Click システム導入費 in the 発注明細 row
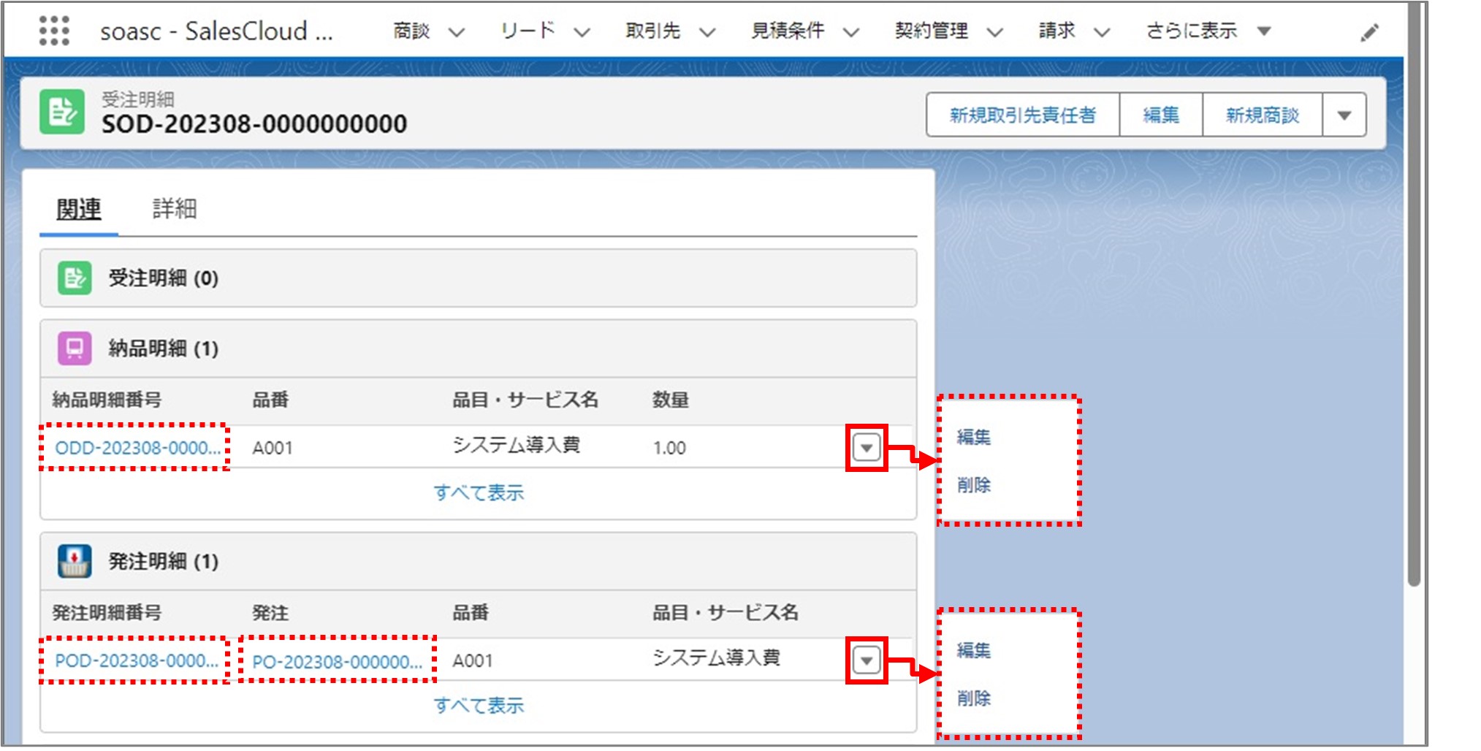 click(x=716, y=657)
